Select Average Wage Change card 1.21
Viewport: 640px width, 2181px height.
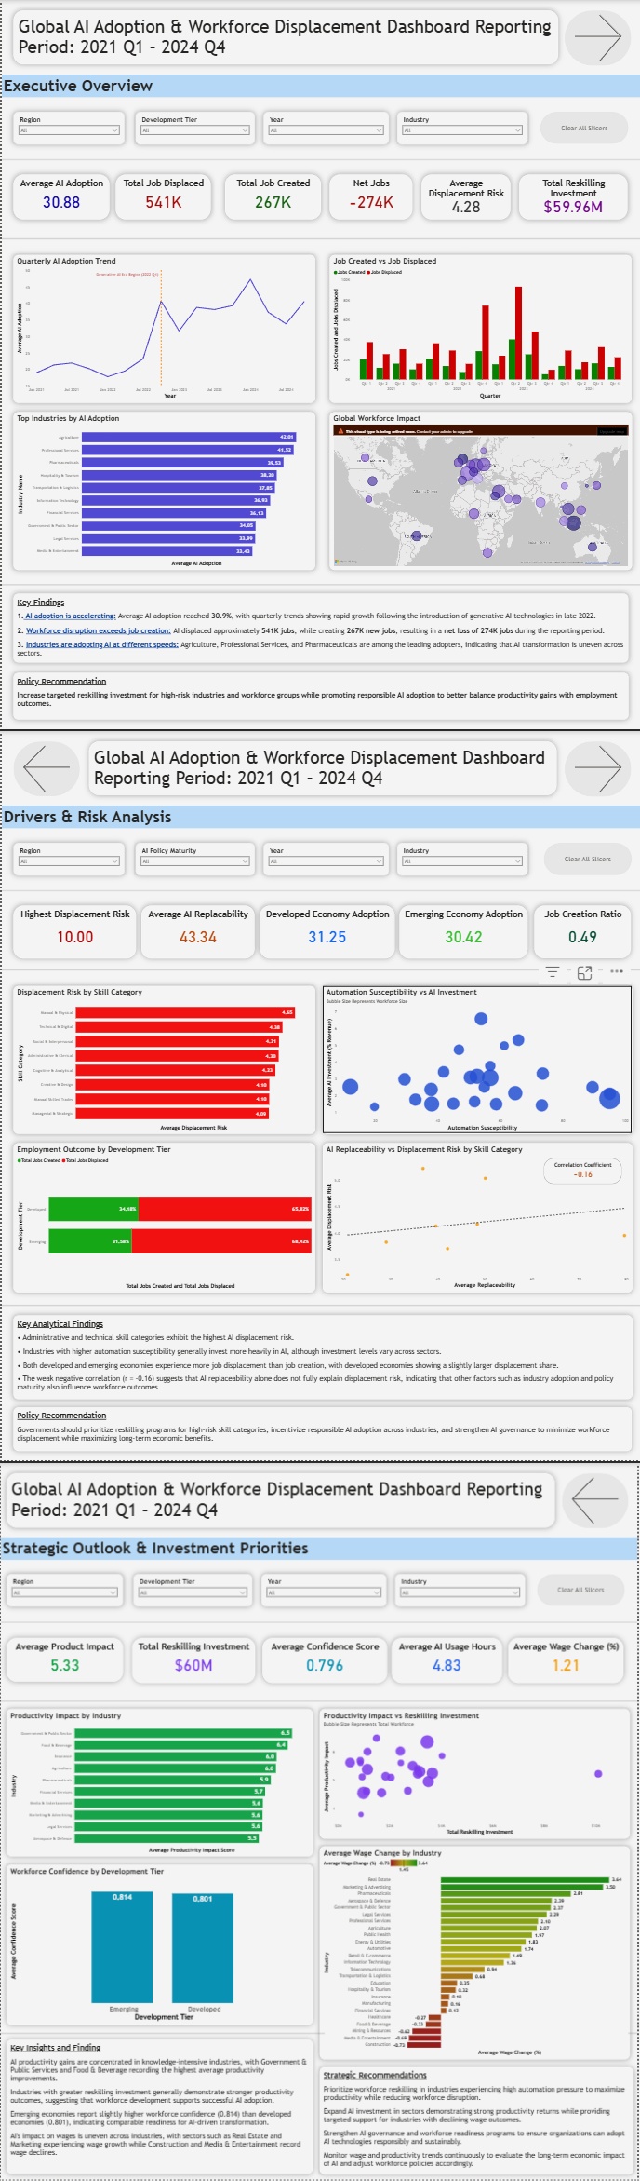566,1659
